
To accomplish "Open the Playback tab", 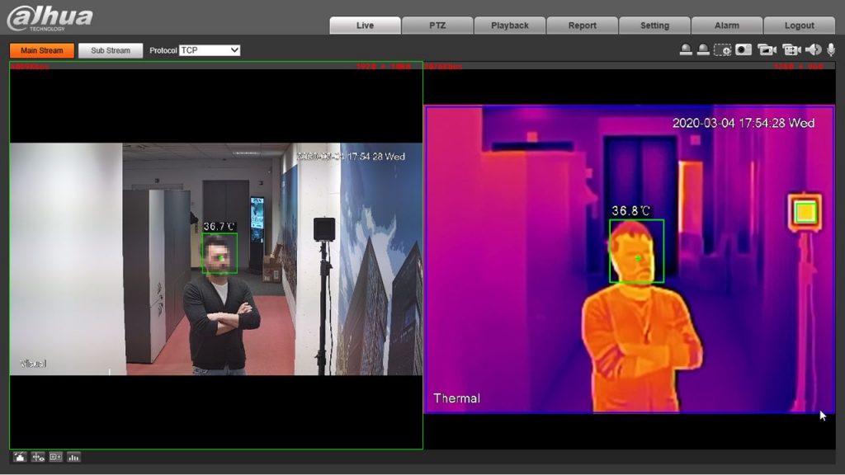I will [x=510, y=26].
